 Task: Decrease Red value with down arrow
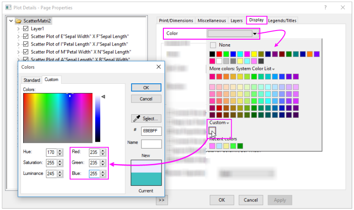(x=103, y=154)
